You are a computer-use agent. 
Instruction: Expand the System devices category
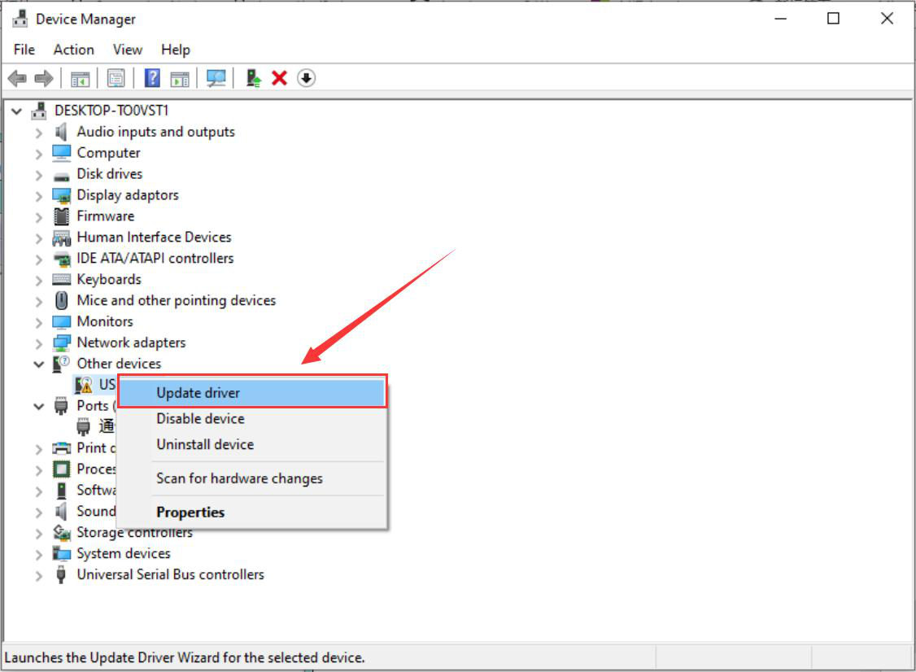coord(38,555)
